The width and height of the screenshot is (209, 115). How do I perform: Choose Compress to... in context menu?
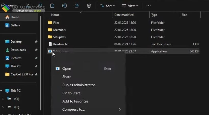88,109
